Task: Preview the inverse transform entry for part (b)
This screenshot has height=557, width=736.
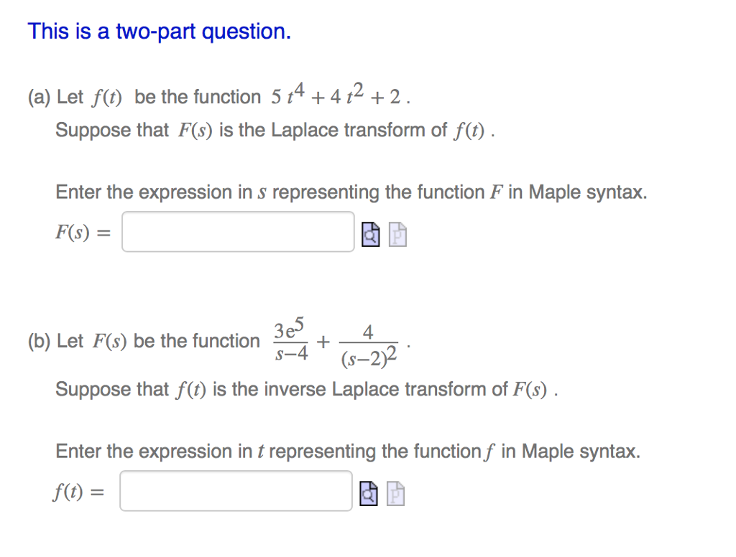Action: (369, 492)
